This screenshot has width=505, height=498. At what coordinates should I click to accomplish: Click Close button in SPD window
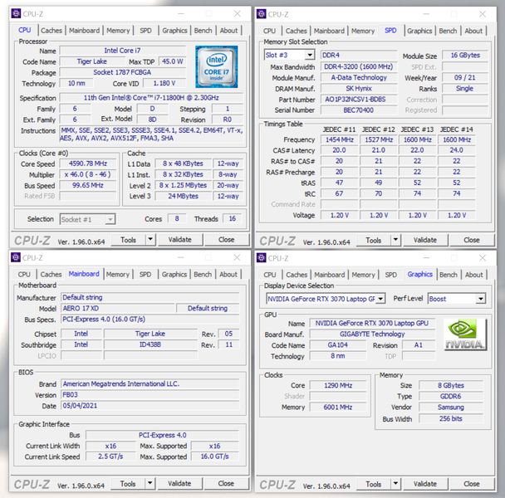[472, 240]
